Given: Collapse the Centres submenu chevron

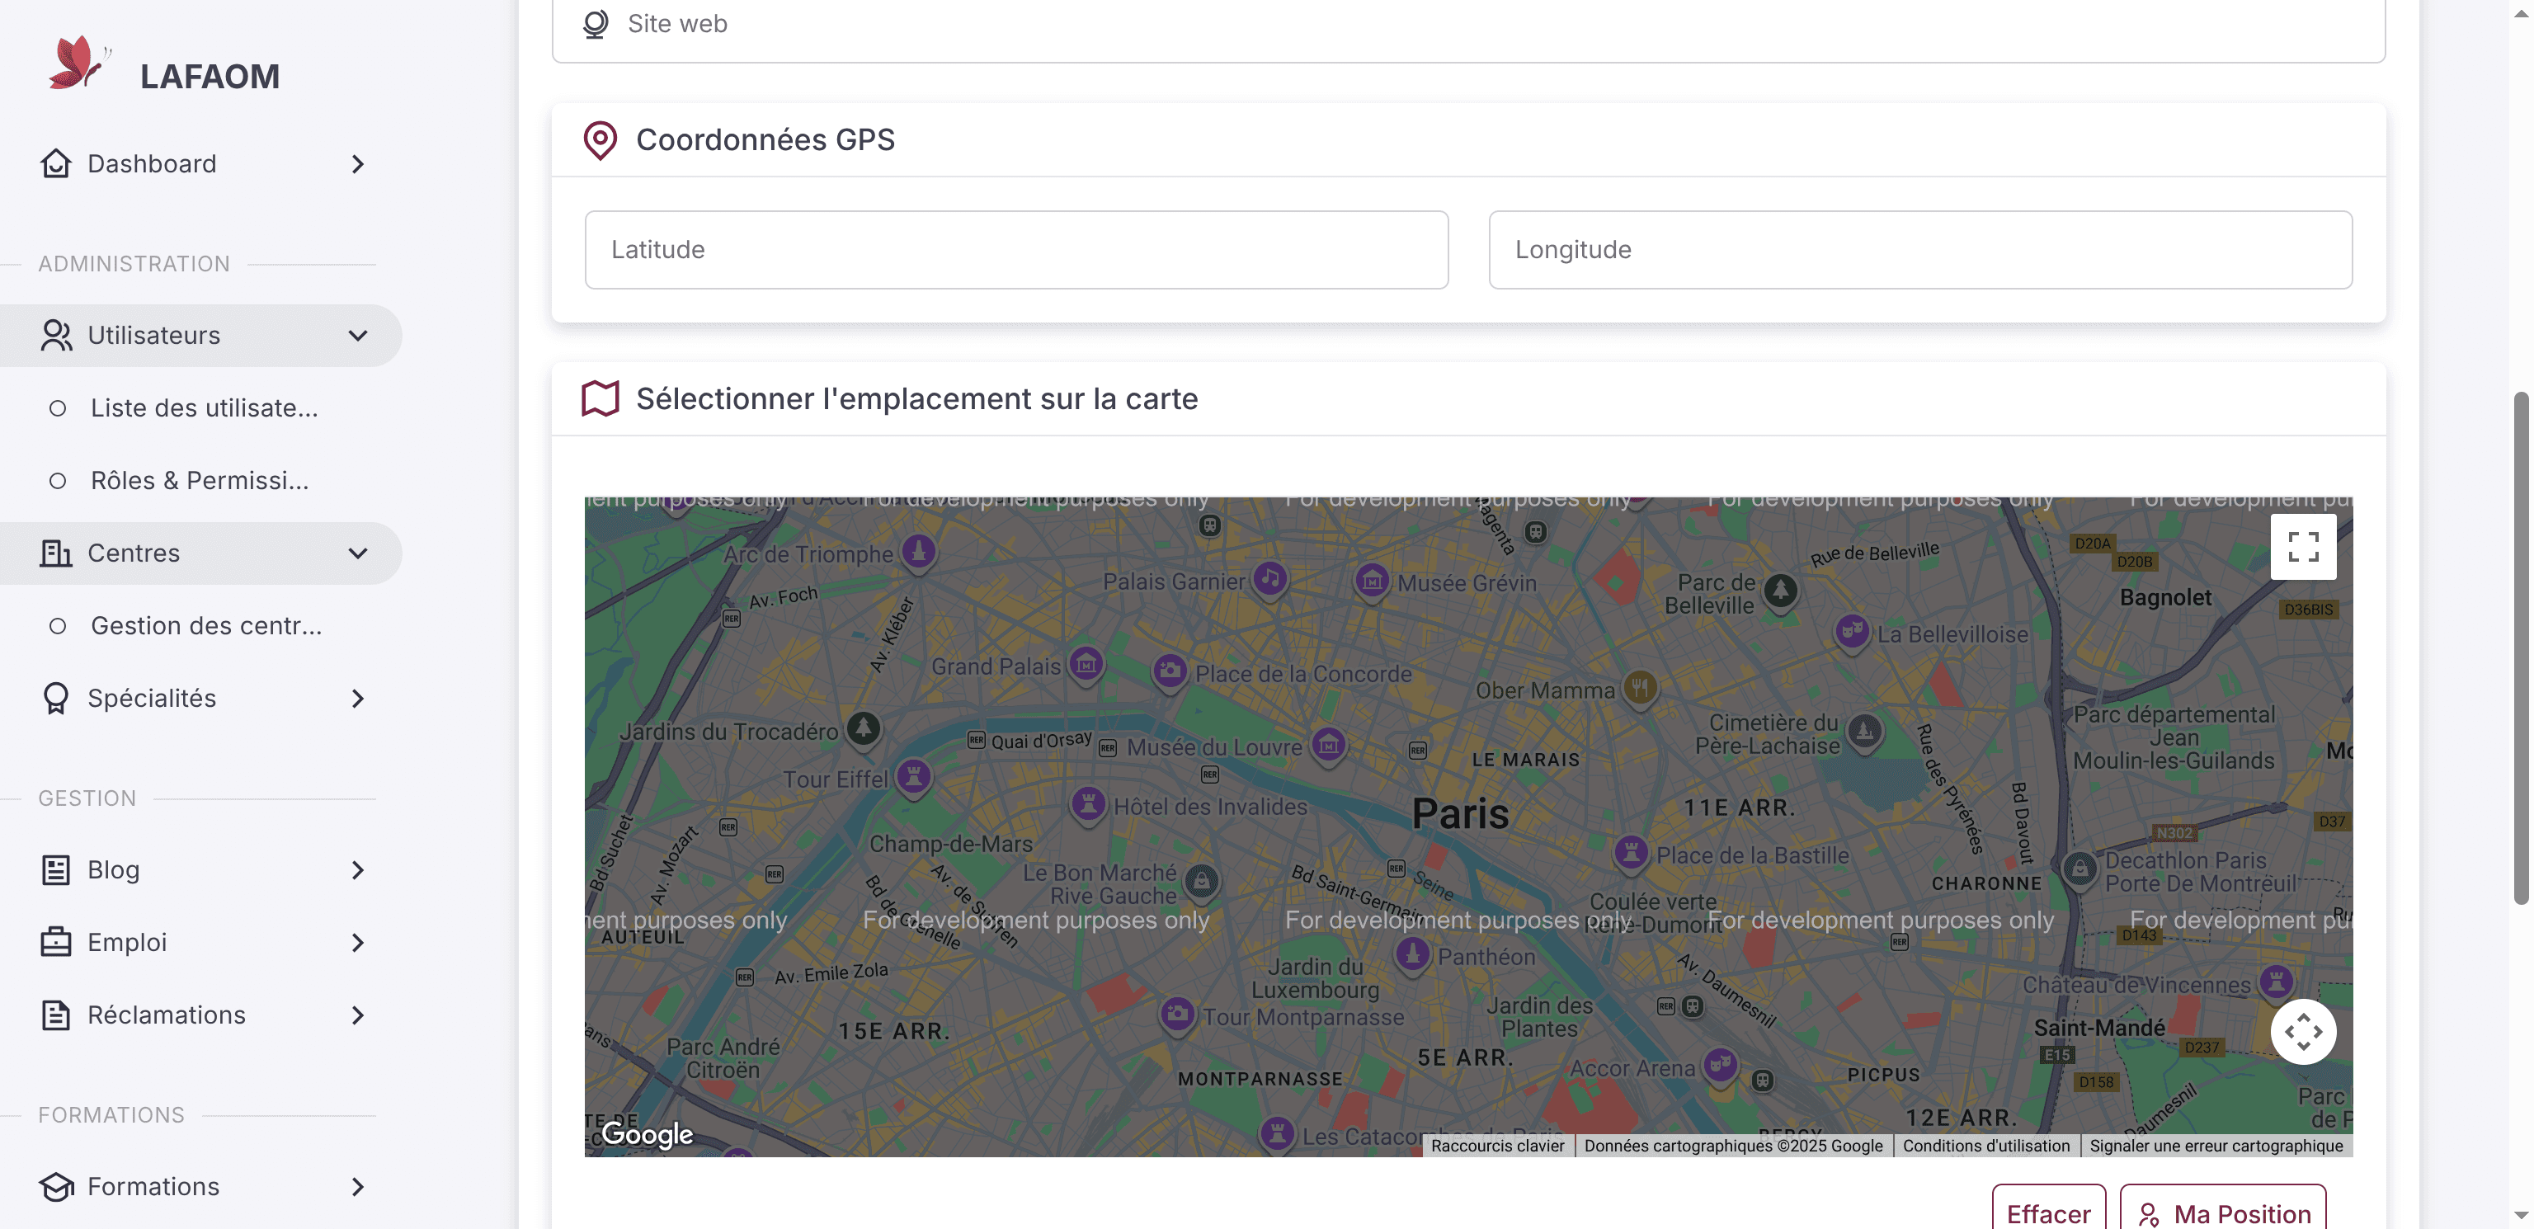Looking at the screenshot, I should tap(358, 553).
